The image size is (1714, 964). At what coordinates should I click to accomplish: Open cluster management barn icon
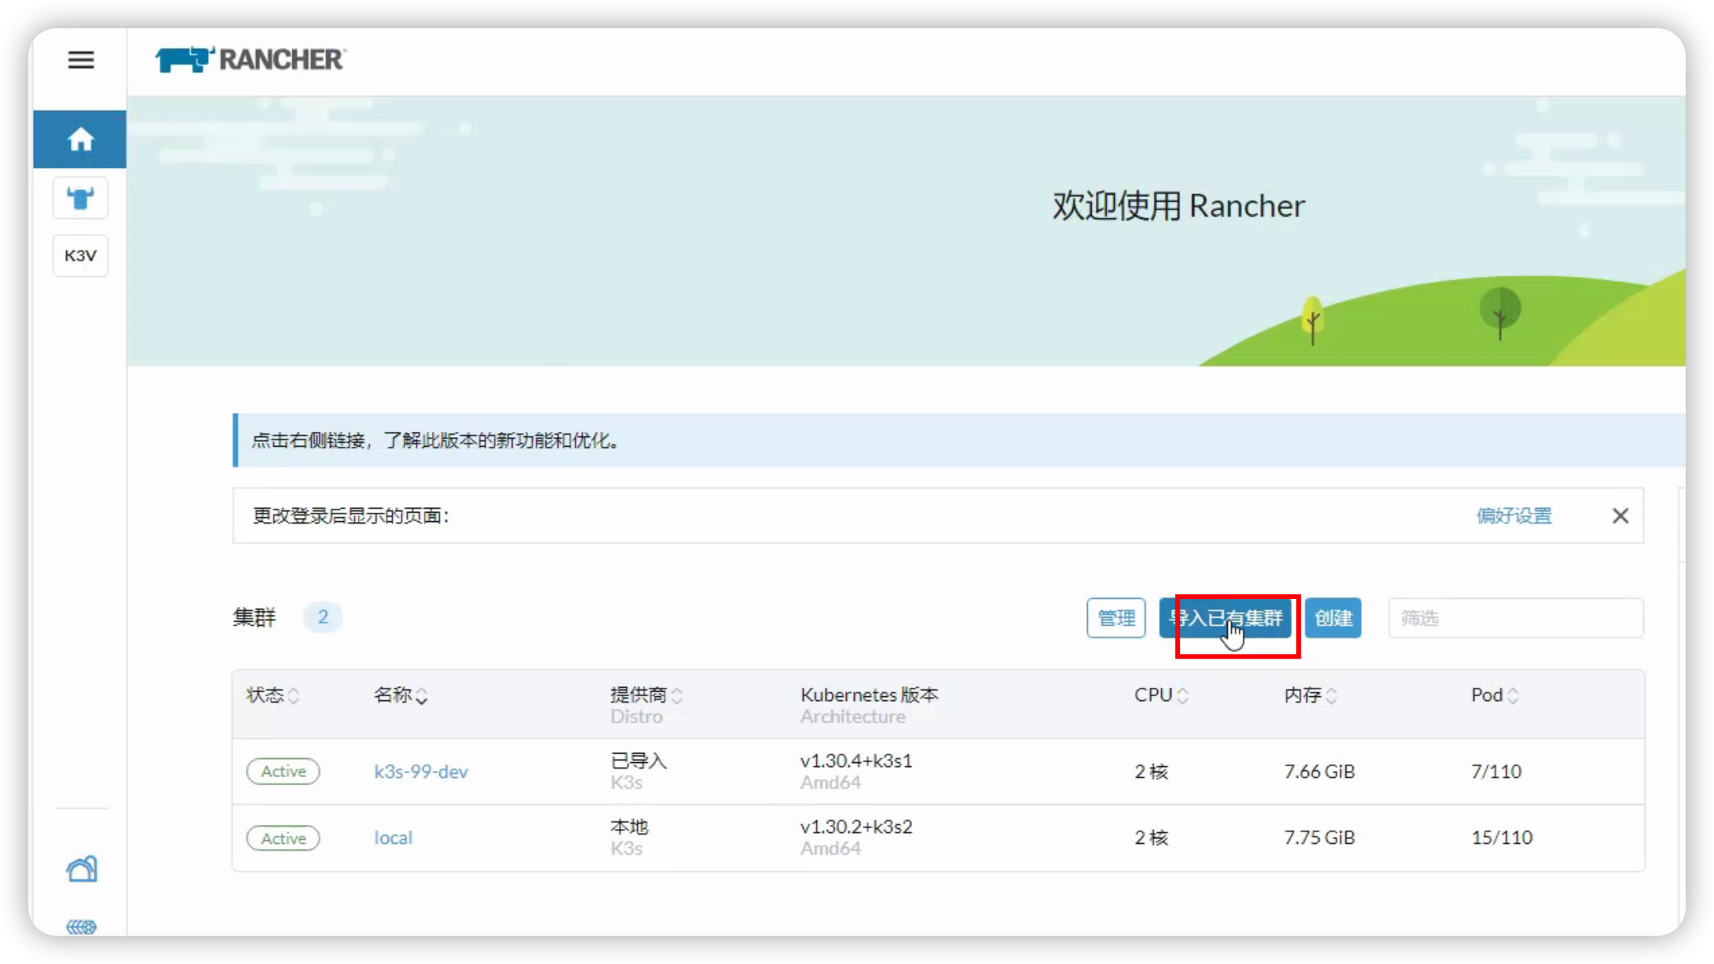coord(81,869)
